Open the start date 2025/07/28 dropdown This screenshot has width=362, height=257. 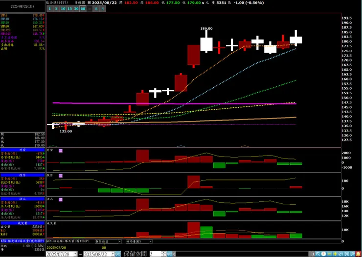point(75,254)
